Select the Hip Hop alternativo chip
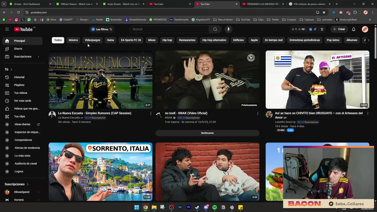Image resolution: width=377 pixels, height=212 pixels. pyautogui.click(x=214, y=40)
